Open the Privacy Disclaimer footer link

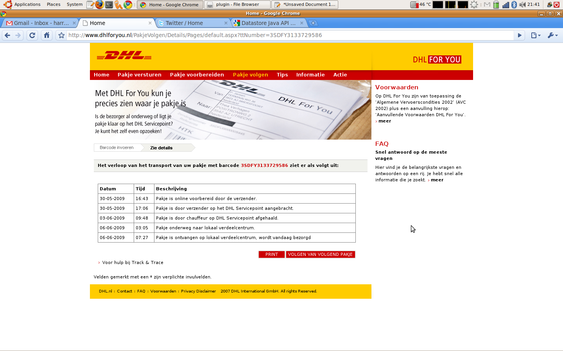click(198, 291)
